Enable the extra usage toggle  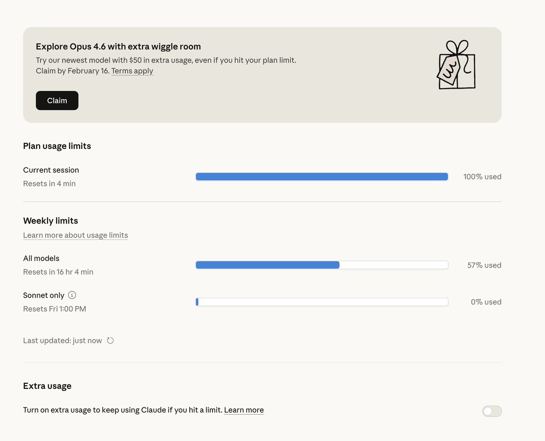(x=492, y=411)
